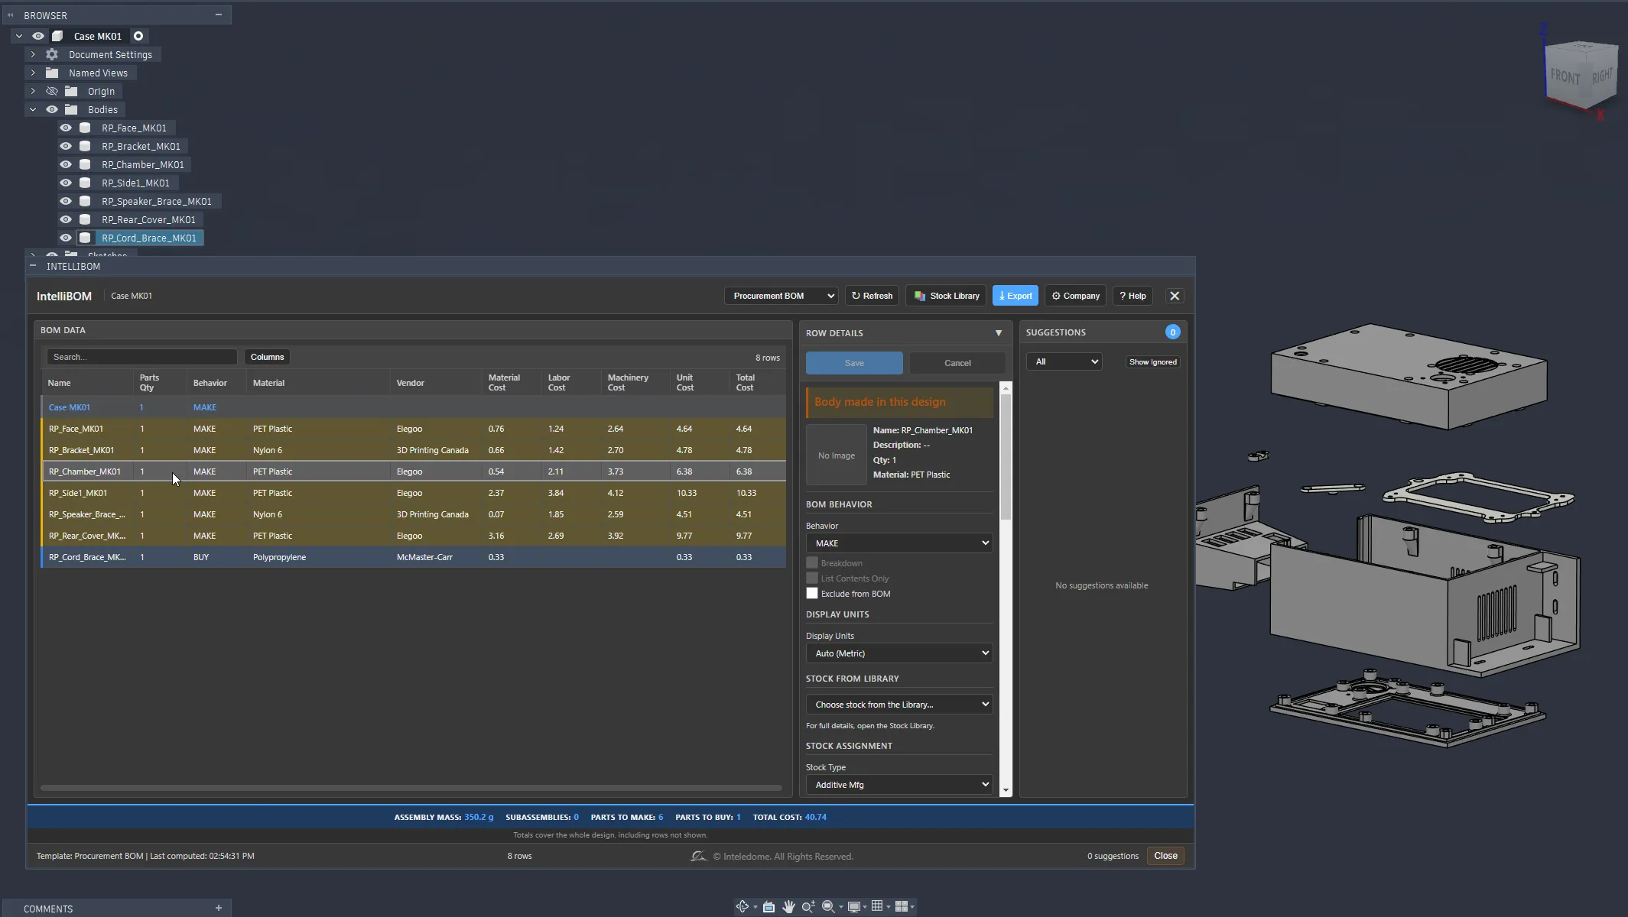Image resolution: width=1628 pixels, height=917 pixels.
Task: Click the Refresh button
Action: (872, 296)
